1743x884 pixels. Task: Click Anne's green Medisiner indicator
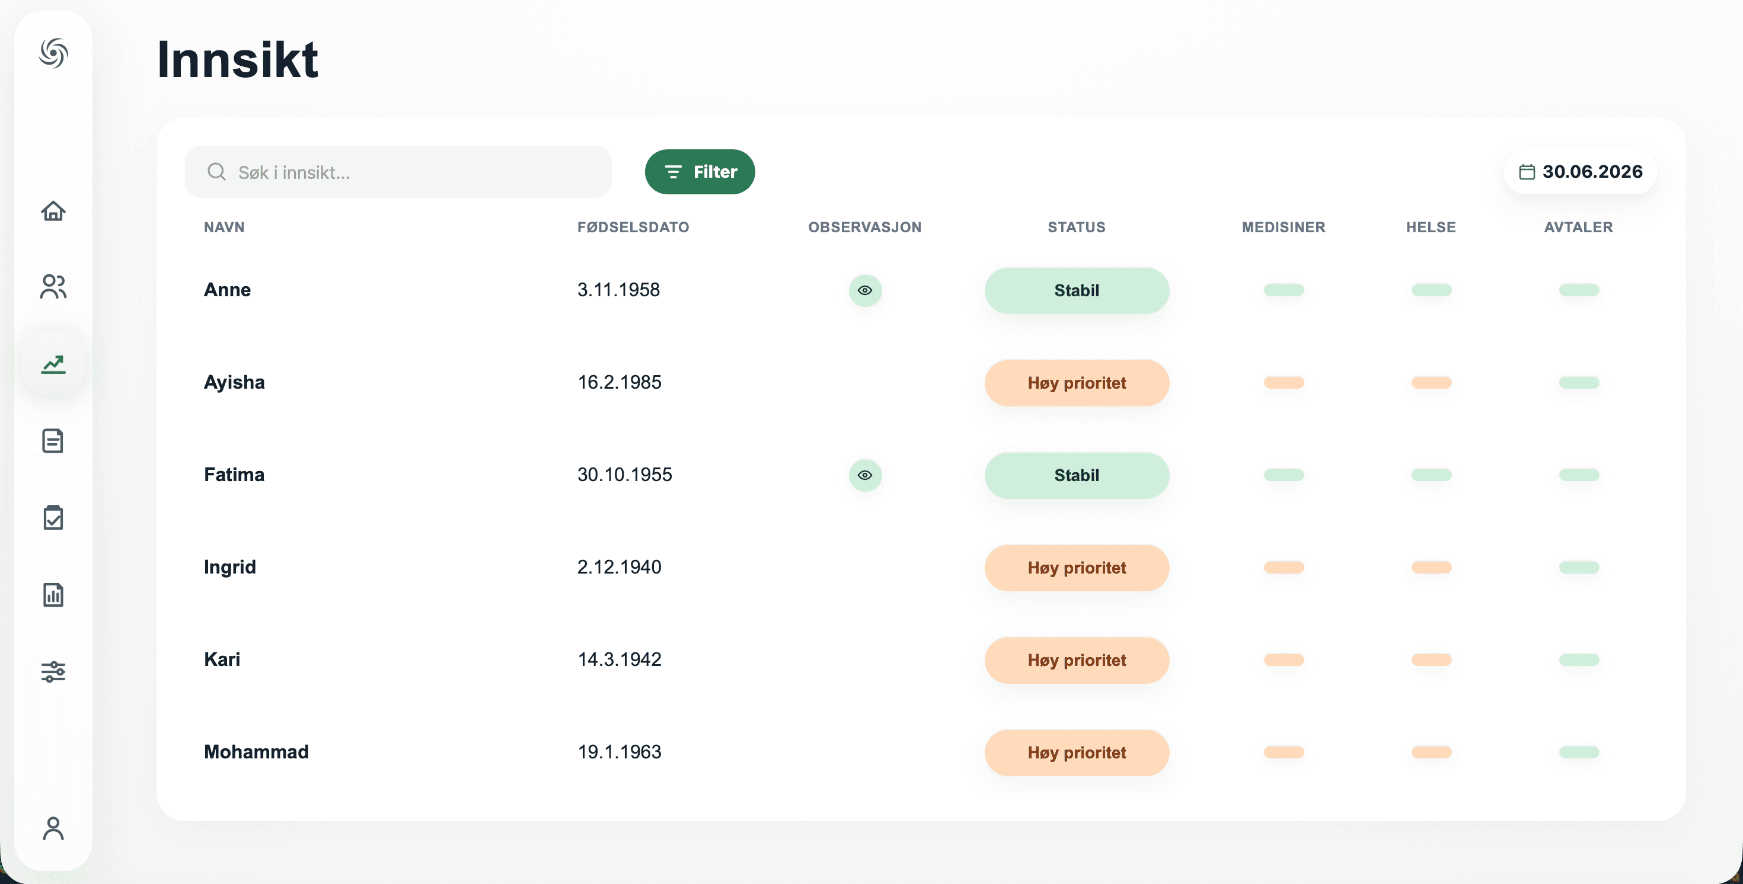[1284, 290]
